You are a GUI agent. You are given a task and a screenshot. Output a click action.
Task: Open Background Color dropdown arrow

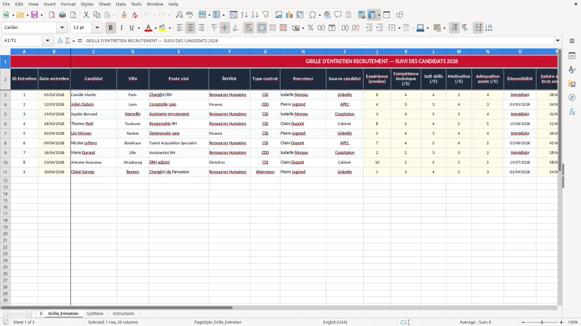[169, 28]
